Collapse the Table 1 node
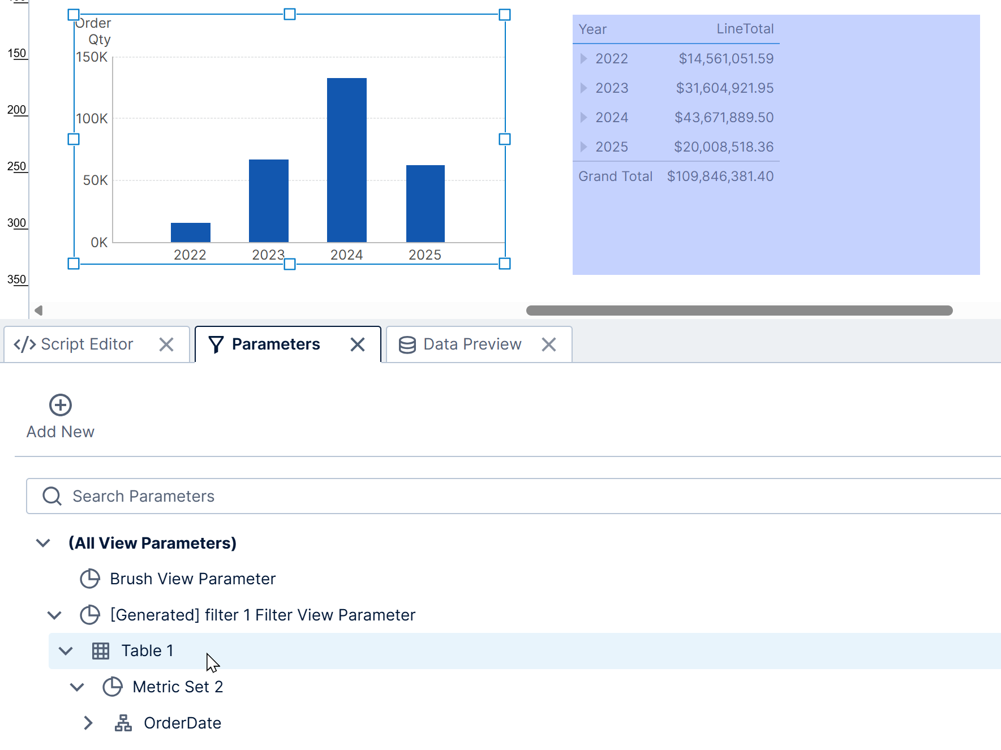The image size is (1001, 750). pyautogui.click(x=66, y=651)
